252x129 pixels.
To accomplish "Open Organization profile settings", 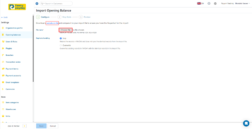I will click(14, 28).
